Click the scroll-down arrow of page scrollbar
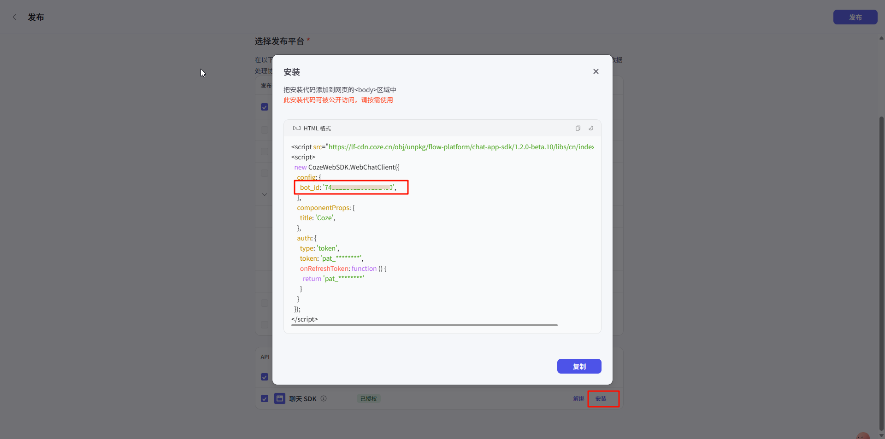The height and width of the screenshot is (439, 885). [881, 435]
